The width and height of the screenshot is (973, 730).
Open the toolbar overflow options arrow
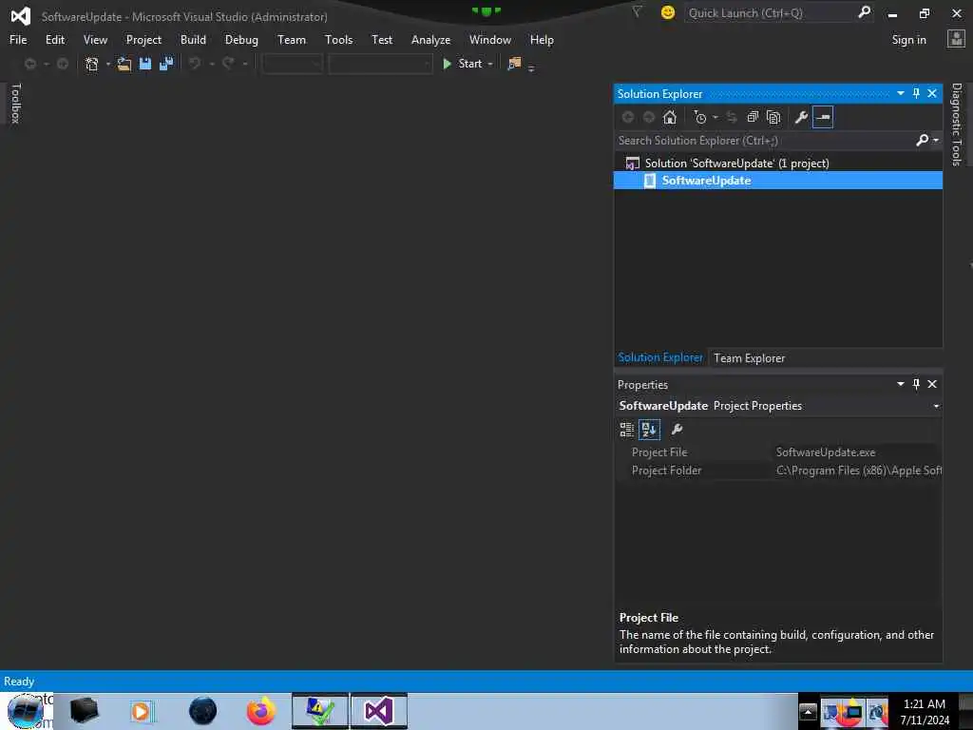[531, 68]
